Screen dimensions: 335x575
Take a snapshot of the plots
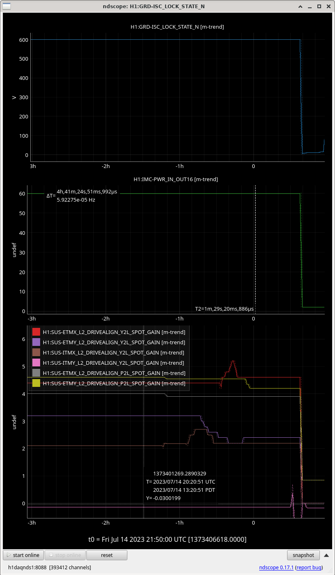(303, 555)
